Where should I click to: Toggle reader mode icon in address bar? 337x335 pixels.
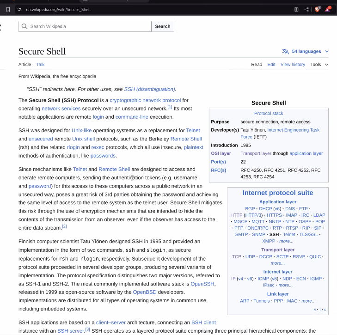[x=296, y=9]
